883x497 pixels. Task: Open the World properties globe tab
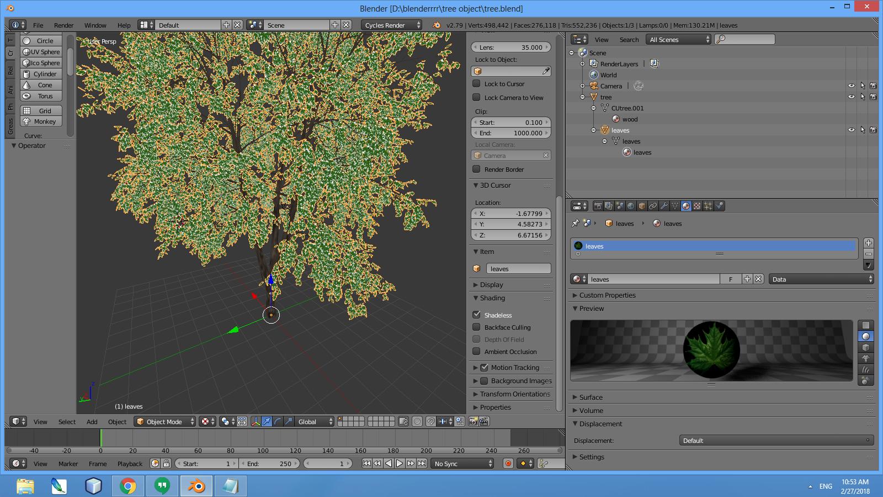(631, 206)
